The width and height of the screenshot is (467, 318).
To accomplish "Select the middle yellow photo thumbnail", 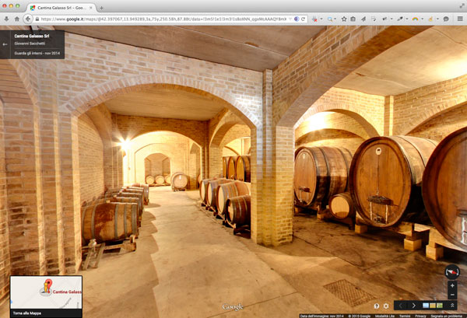I will pos(433,306).
